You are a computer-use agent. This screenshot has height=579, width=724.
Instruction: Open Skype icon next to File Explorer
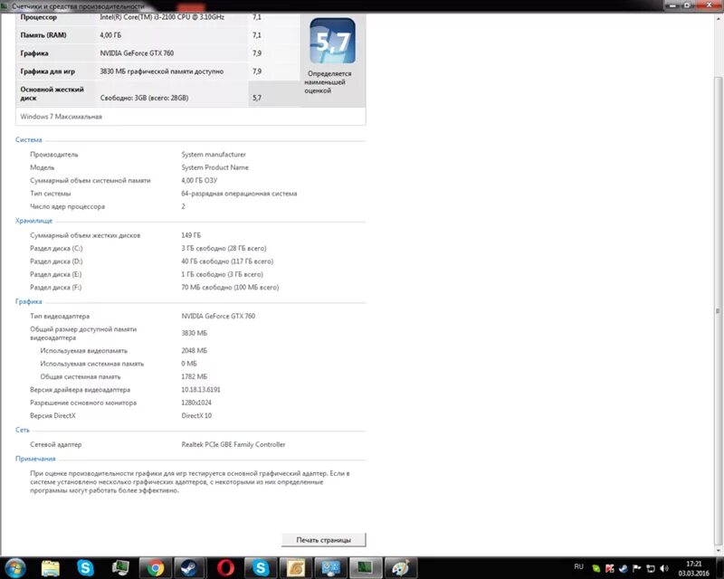pyautogui.click(x=85, y=568)
